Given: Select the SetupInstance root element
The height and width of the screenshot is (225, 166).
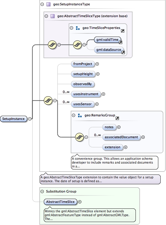Looking at the screenshot, I should click(x=14, y=119).
